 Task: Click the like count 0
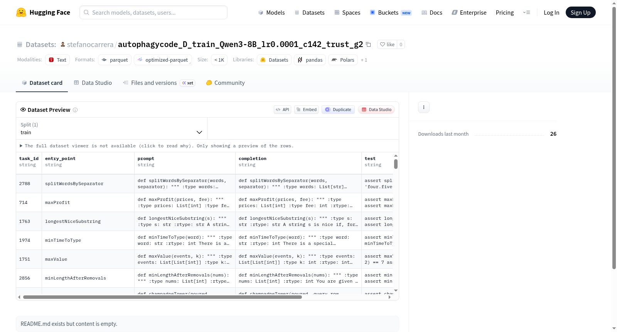(401, 44)
